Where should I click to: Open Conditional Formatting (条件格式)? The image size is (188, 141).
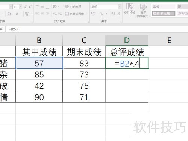click(x=130, y=10)
